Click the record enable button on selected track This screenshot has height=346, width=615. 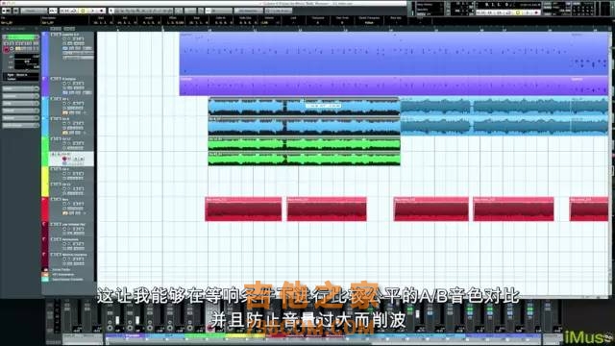[x=64, y=159]
